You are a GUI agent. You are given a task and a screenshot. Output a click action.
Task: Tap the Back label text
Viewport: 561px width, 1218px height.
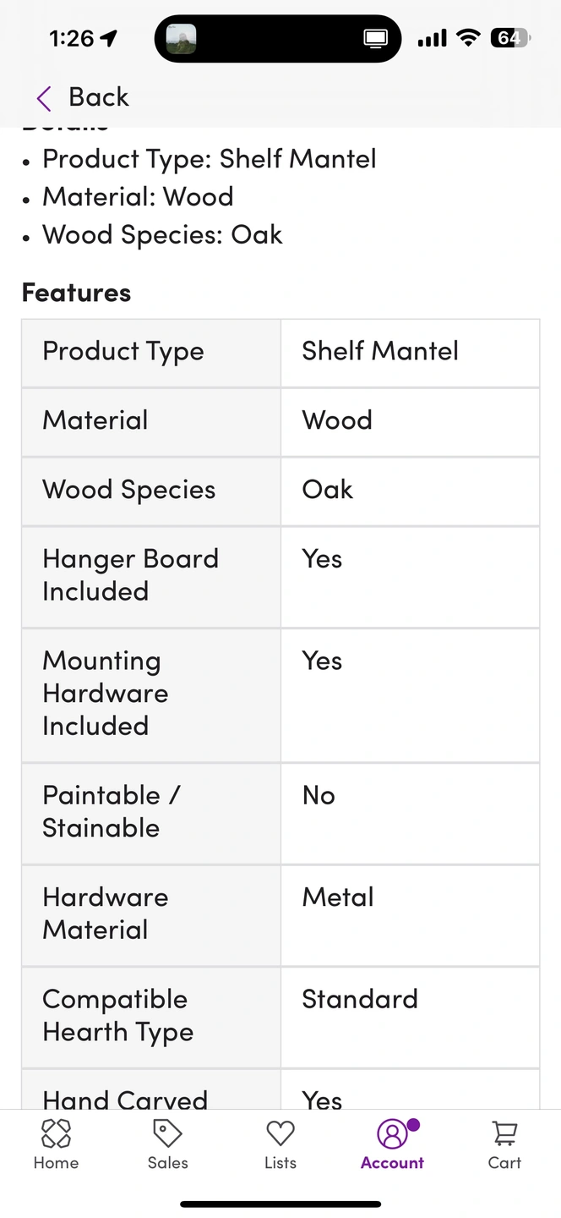pyautogui.click(x=99, y=97)
